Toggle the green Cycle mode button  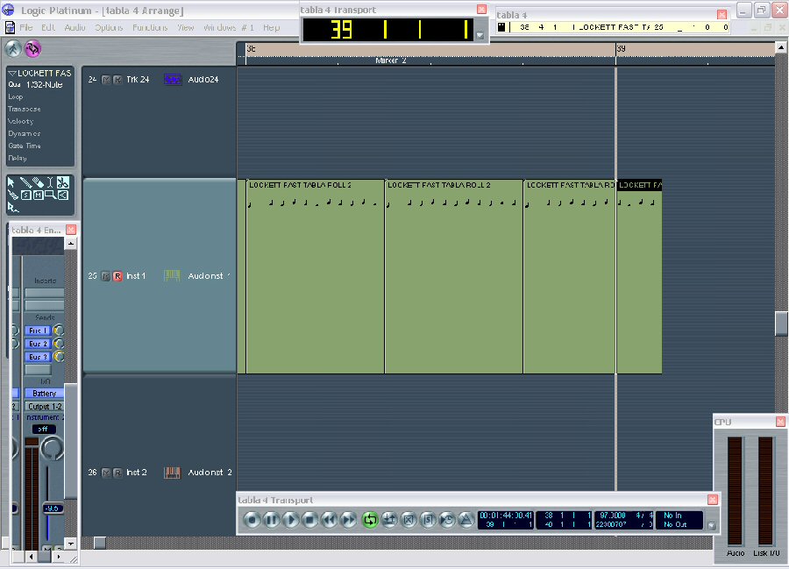pos(369,520)
